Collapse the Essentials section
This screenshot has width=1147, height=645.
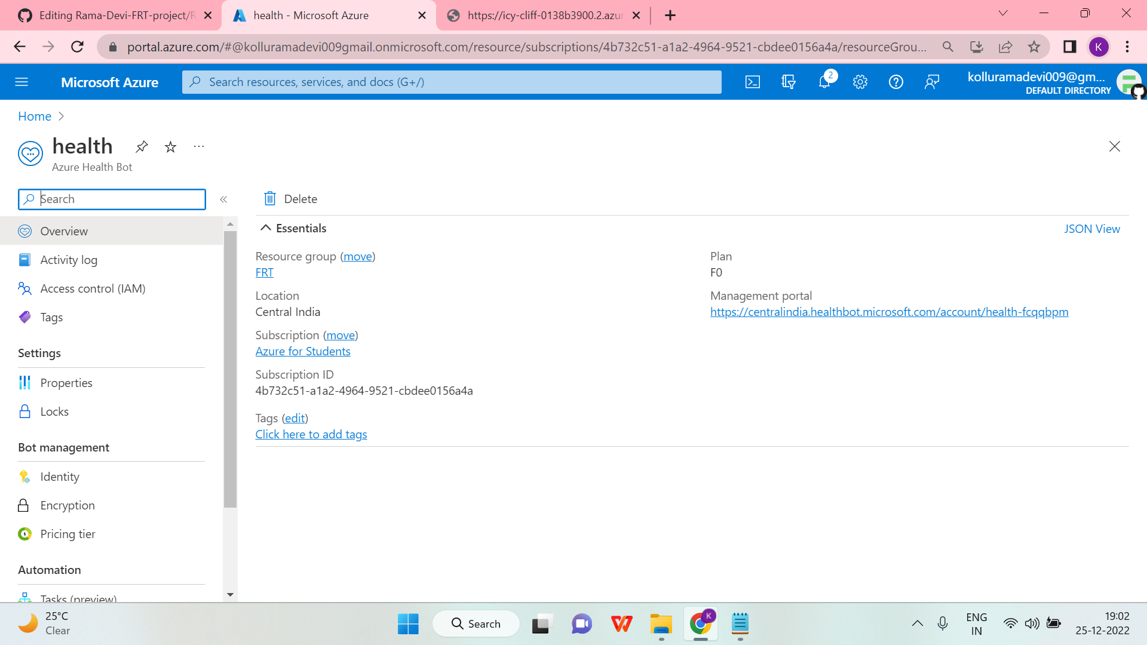[x=266, y=228]
